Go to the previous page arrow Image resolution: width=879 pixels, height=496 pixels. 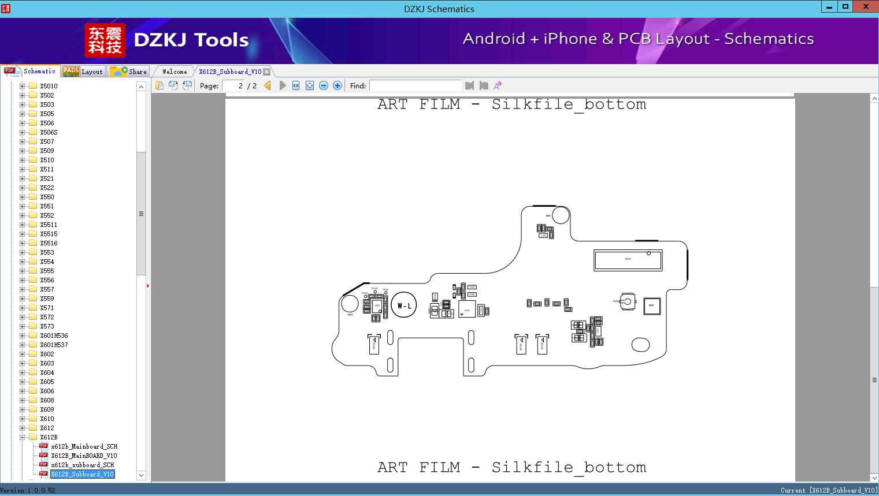click(268, 85)
